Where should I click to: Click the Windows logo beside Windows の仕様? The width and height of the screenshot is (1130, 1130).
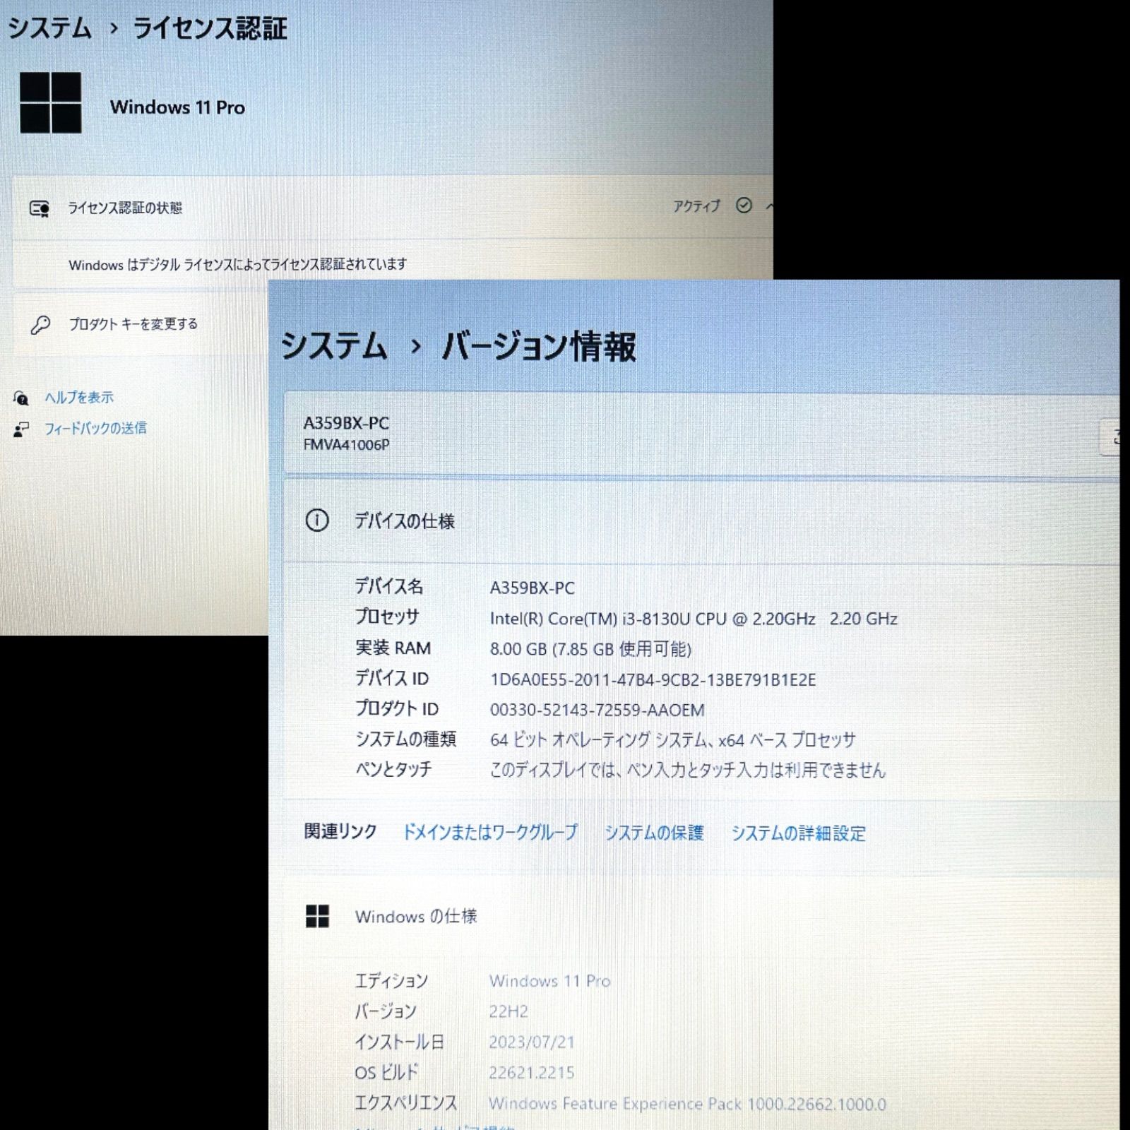(317, 916)
